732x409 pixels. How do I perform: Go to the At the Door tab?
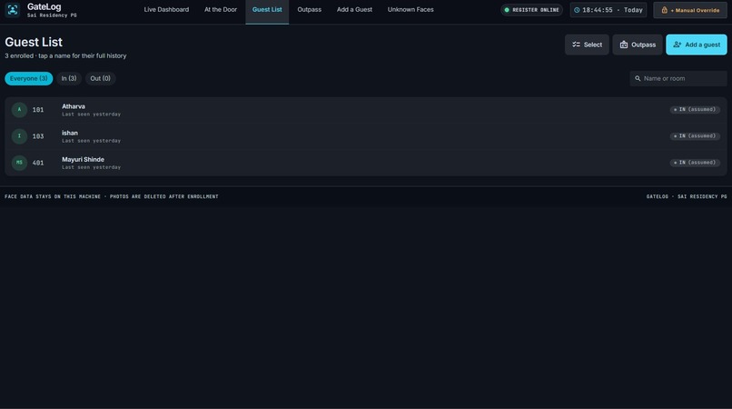point(221,10)
